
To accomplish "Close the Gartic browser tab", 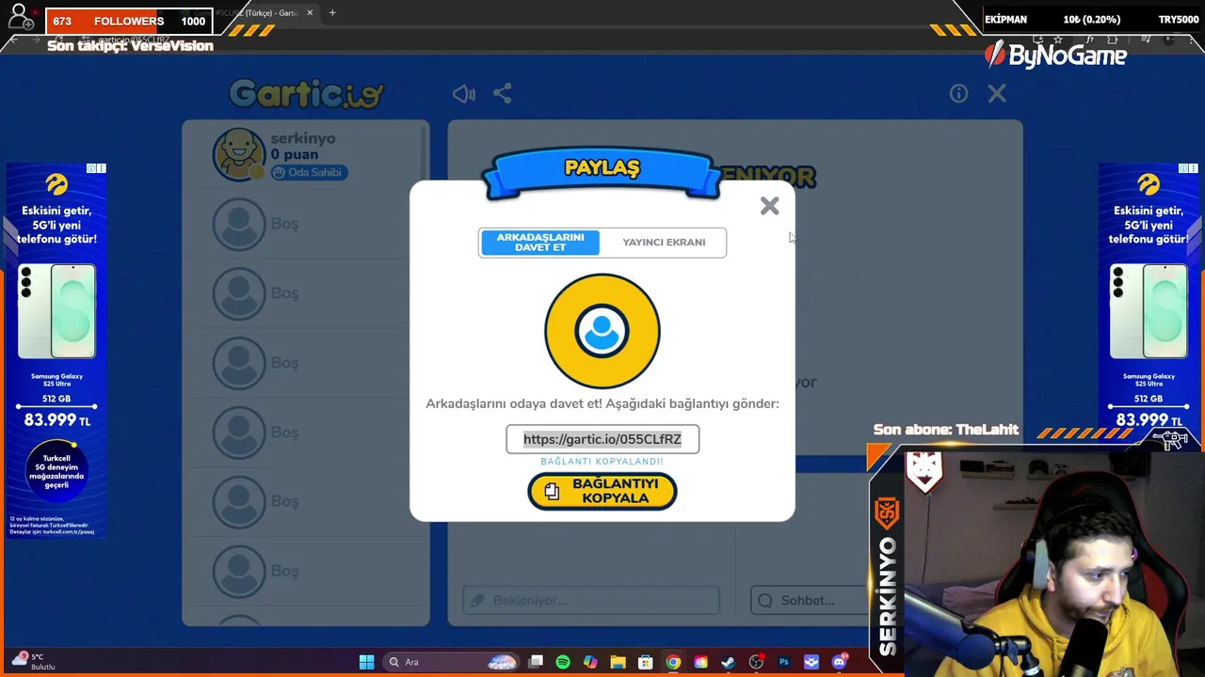I will (x=310, y=13).
